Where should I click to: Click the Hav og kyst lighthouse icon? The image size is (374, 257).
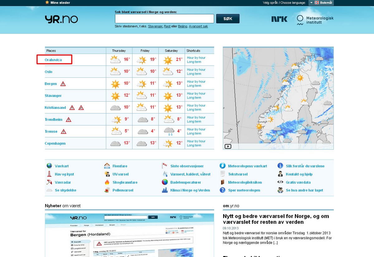49,174
